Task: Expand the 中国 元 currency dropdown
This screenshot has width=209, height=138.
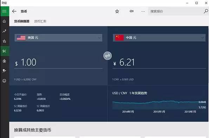Action: tap(159, 38)
